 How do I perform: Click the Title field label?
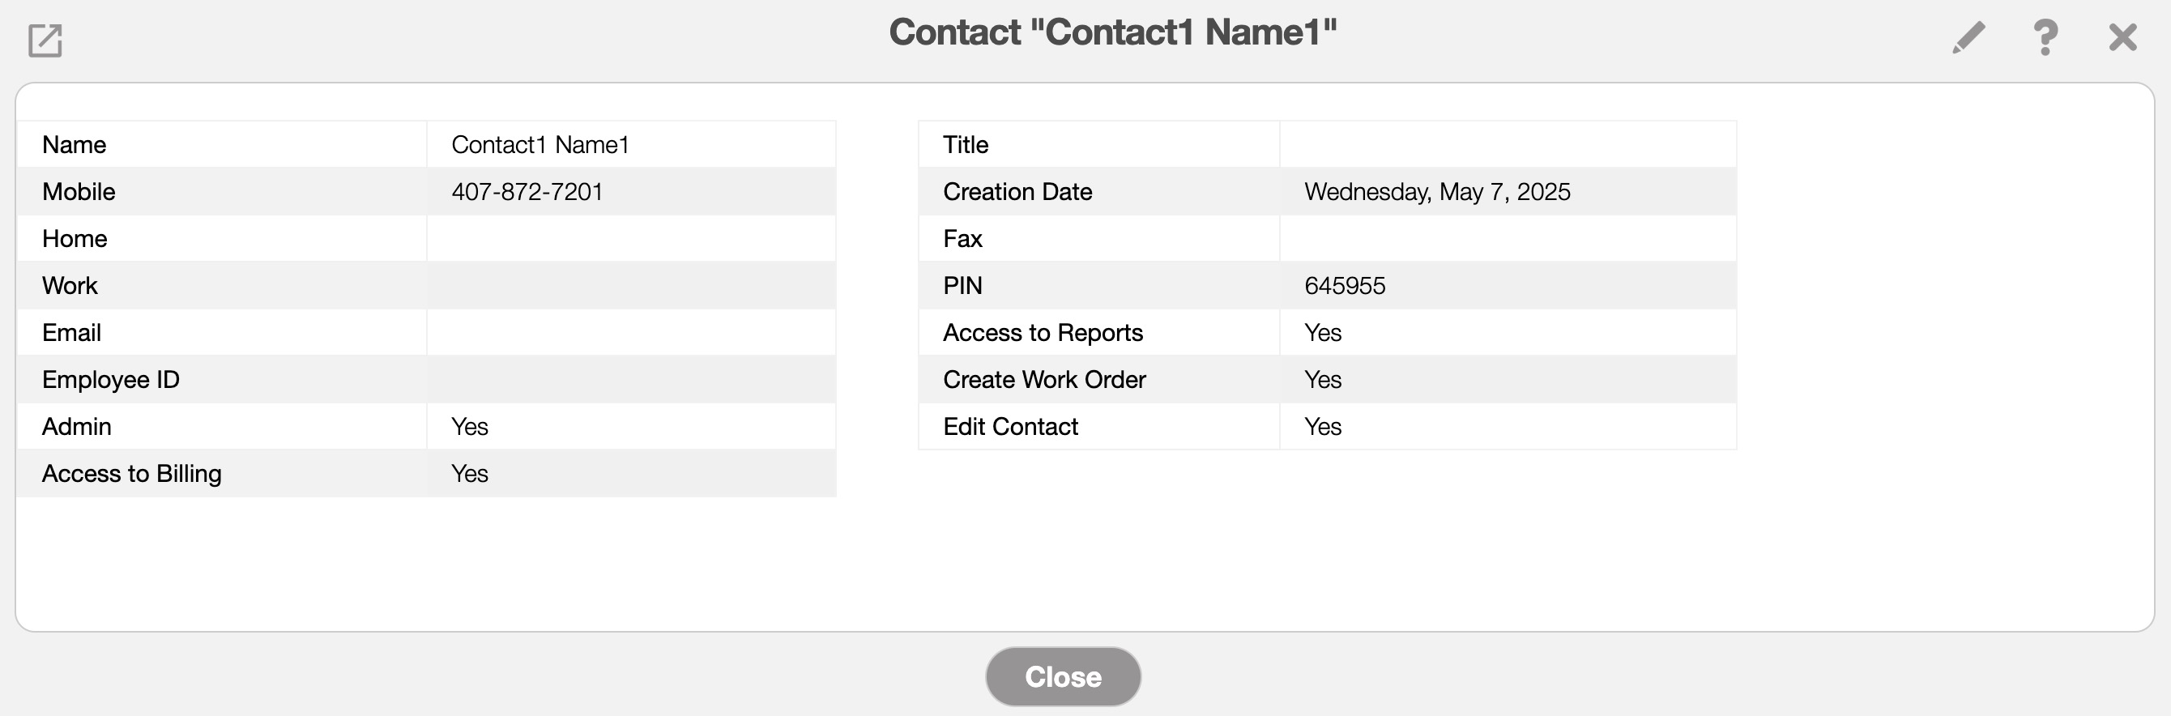(965, 145)
